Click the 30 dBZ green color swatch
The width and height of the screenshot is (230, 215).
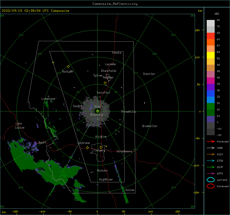211,106
